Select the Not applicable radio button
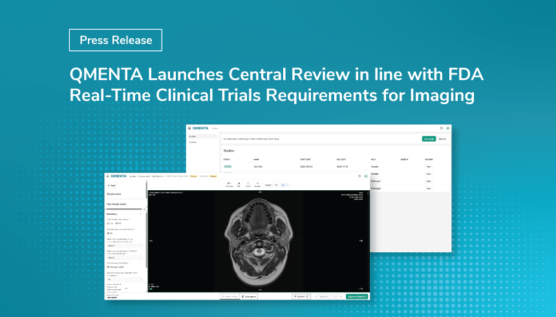This screenshot has width=556, height=317. [108, 267]
